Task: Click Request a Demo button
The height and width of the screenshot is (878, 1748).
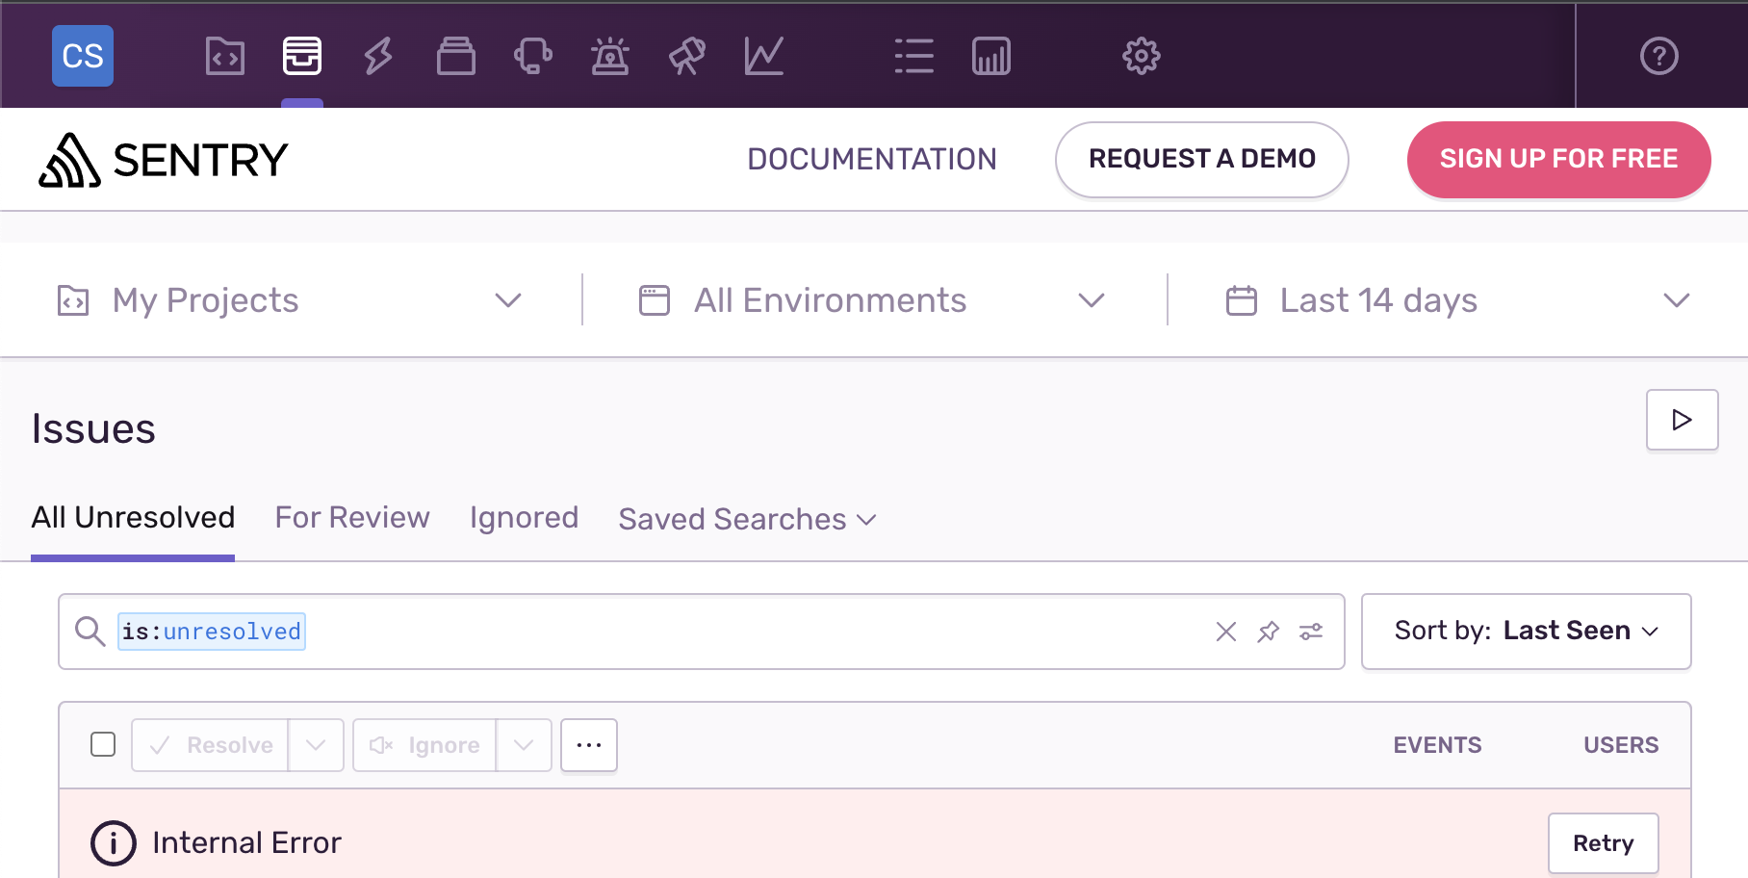Action: 1202,160
